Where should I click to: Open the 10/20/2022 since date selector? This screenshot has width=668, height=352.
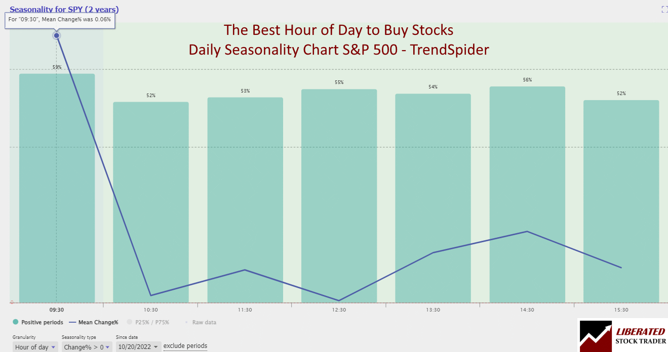coord(137,346)
